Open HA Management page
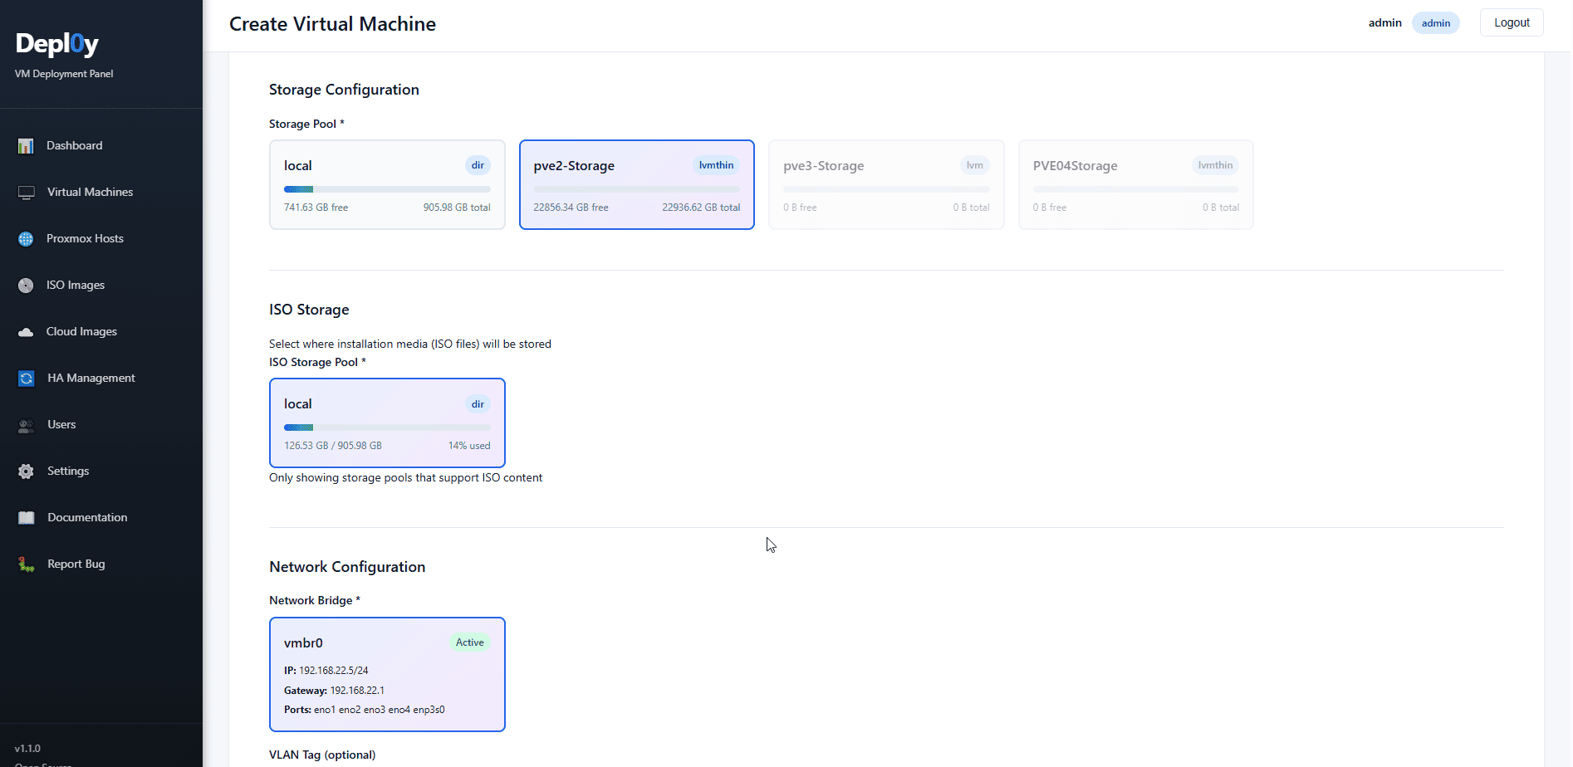The width and height of the screenshot is (1573, 767). [91, 378]
